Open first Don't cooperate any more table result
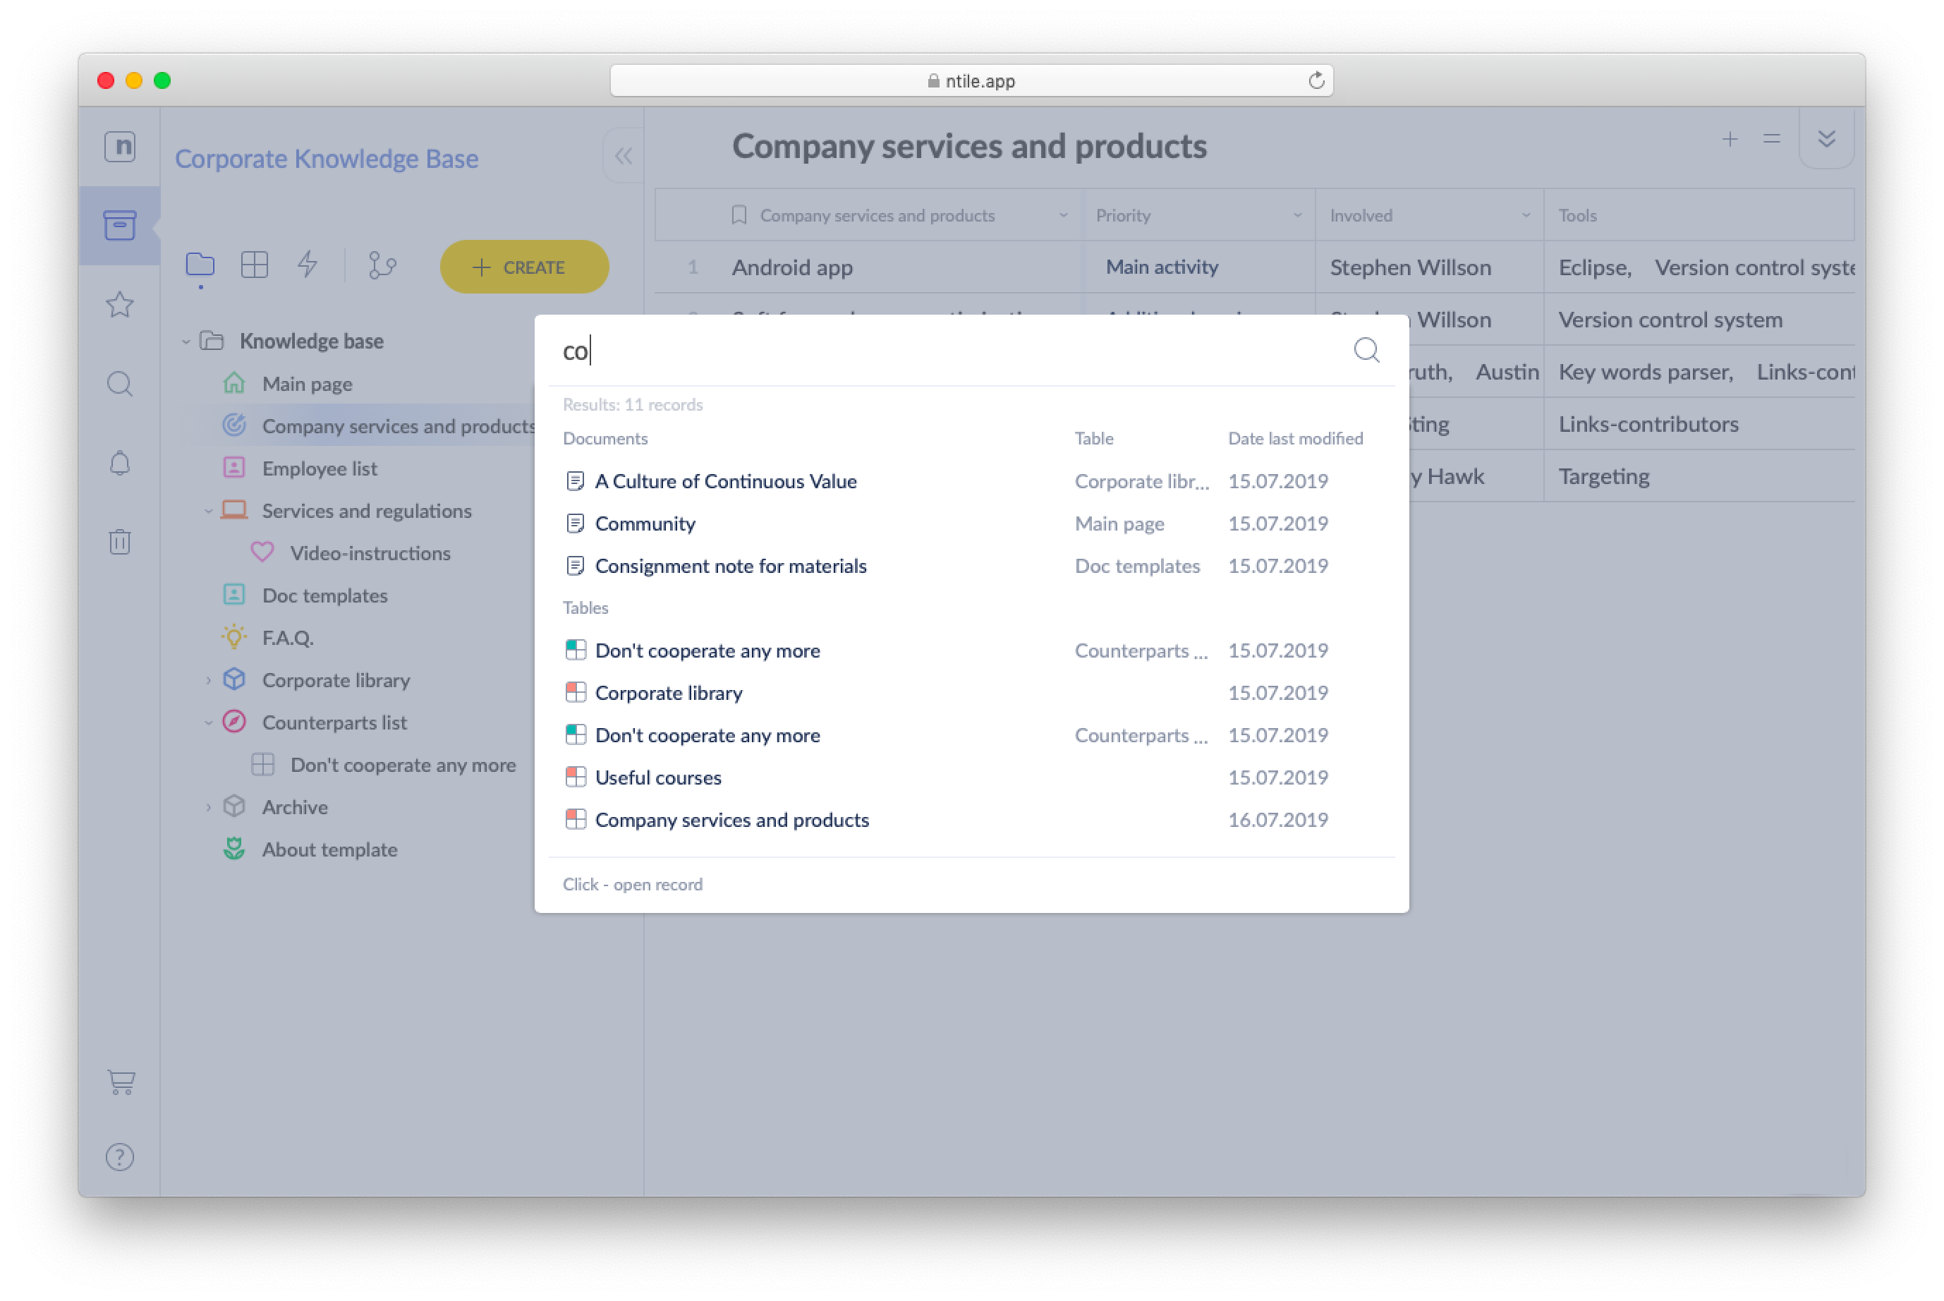This screenshot has height=1301, width=1944. tap(707, 650)
